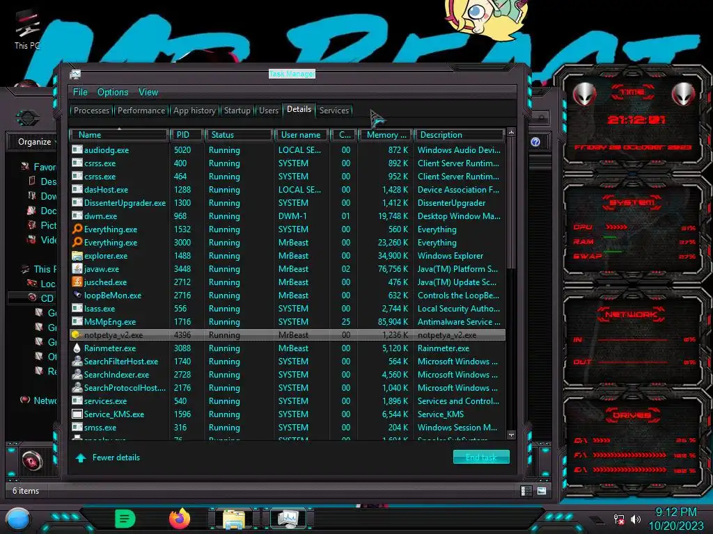Image resolution: width=713 pixels, height=534 pixels.
Task: Click the Everything.exe icon with PID 3000
Action: point(77,242)
